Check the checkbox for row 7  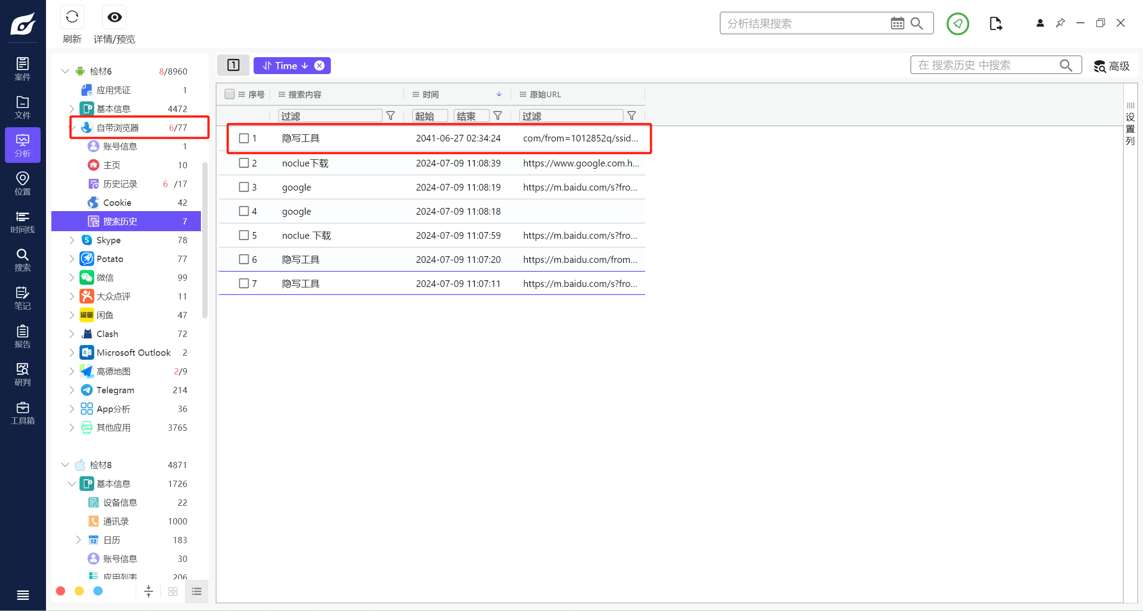pos(244,283)
